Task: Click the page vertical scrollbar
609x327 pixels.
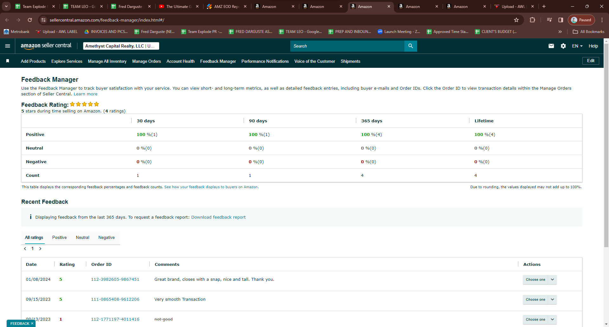Action: coord(606,146)
